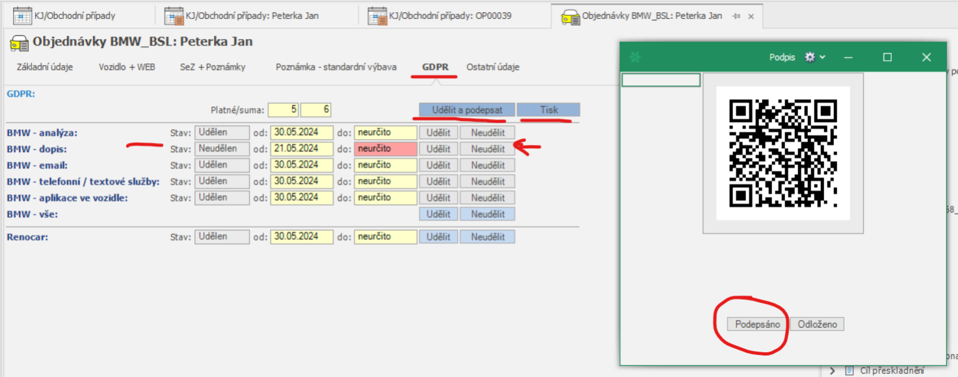Click the Udělit a podepsat button

pos(467,110)
